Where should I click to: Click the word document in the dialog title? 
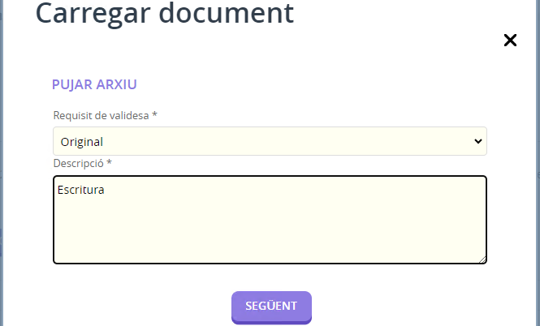pyautogui.click(x=226, y=13)
